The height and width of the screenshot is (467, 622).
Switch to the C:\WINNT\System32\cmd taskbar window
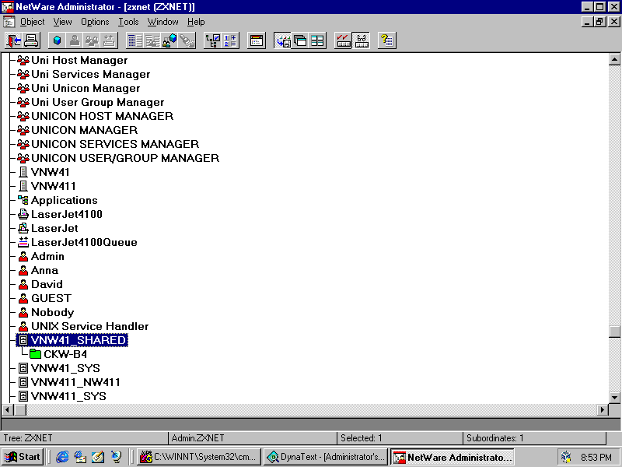click(x=199, y=457)
